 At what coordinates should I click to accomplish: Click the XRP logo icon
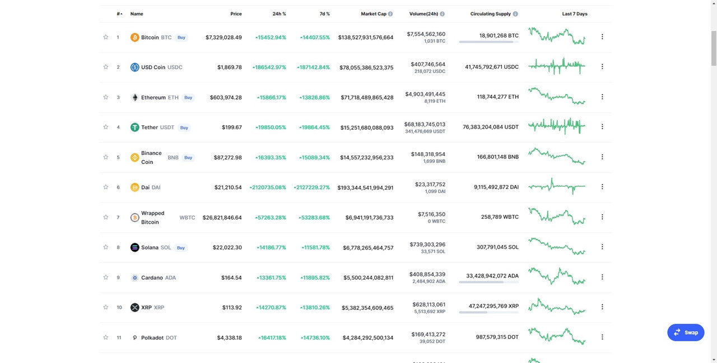(x=134, y=308)
